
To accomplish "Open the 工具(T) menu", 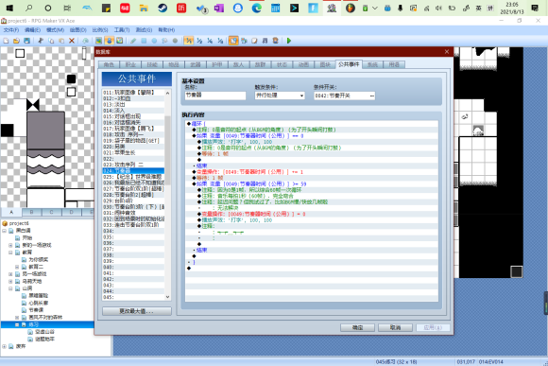I will click(122, 30).
